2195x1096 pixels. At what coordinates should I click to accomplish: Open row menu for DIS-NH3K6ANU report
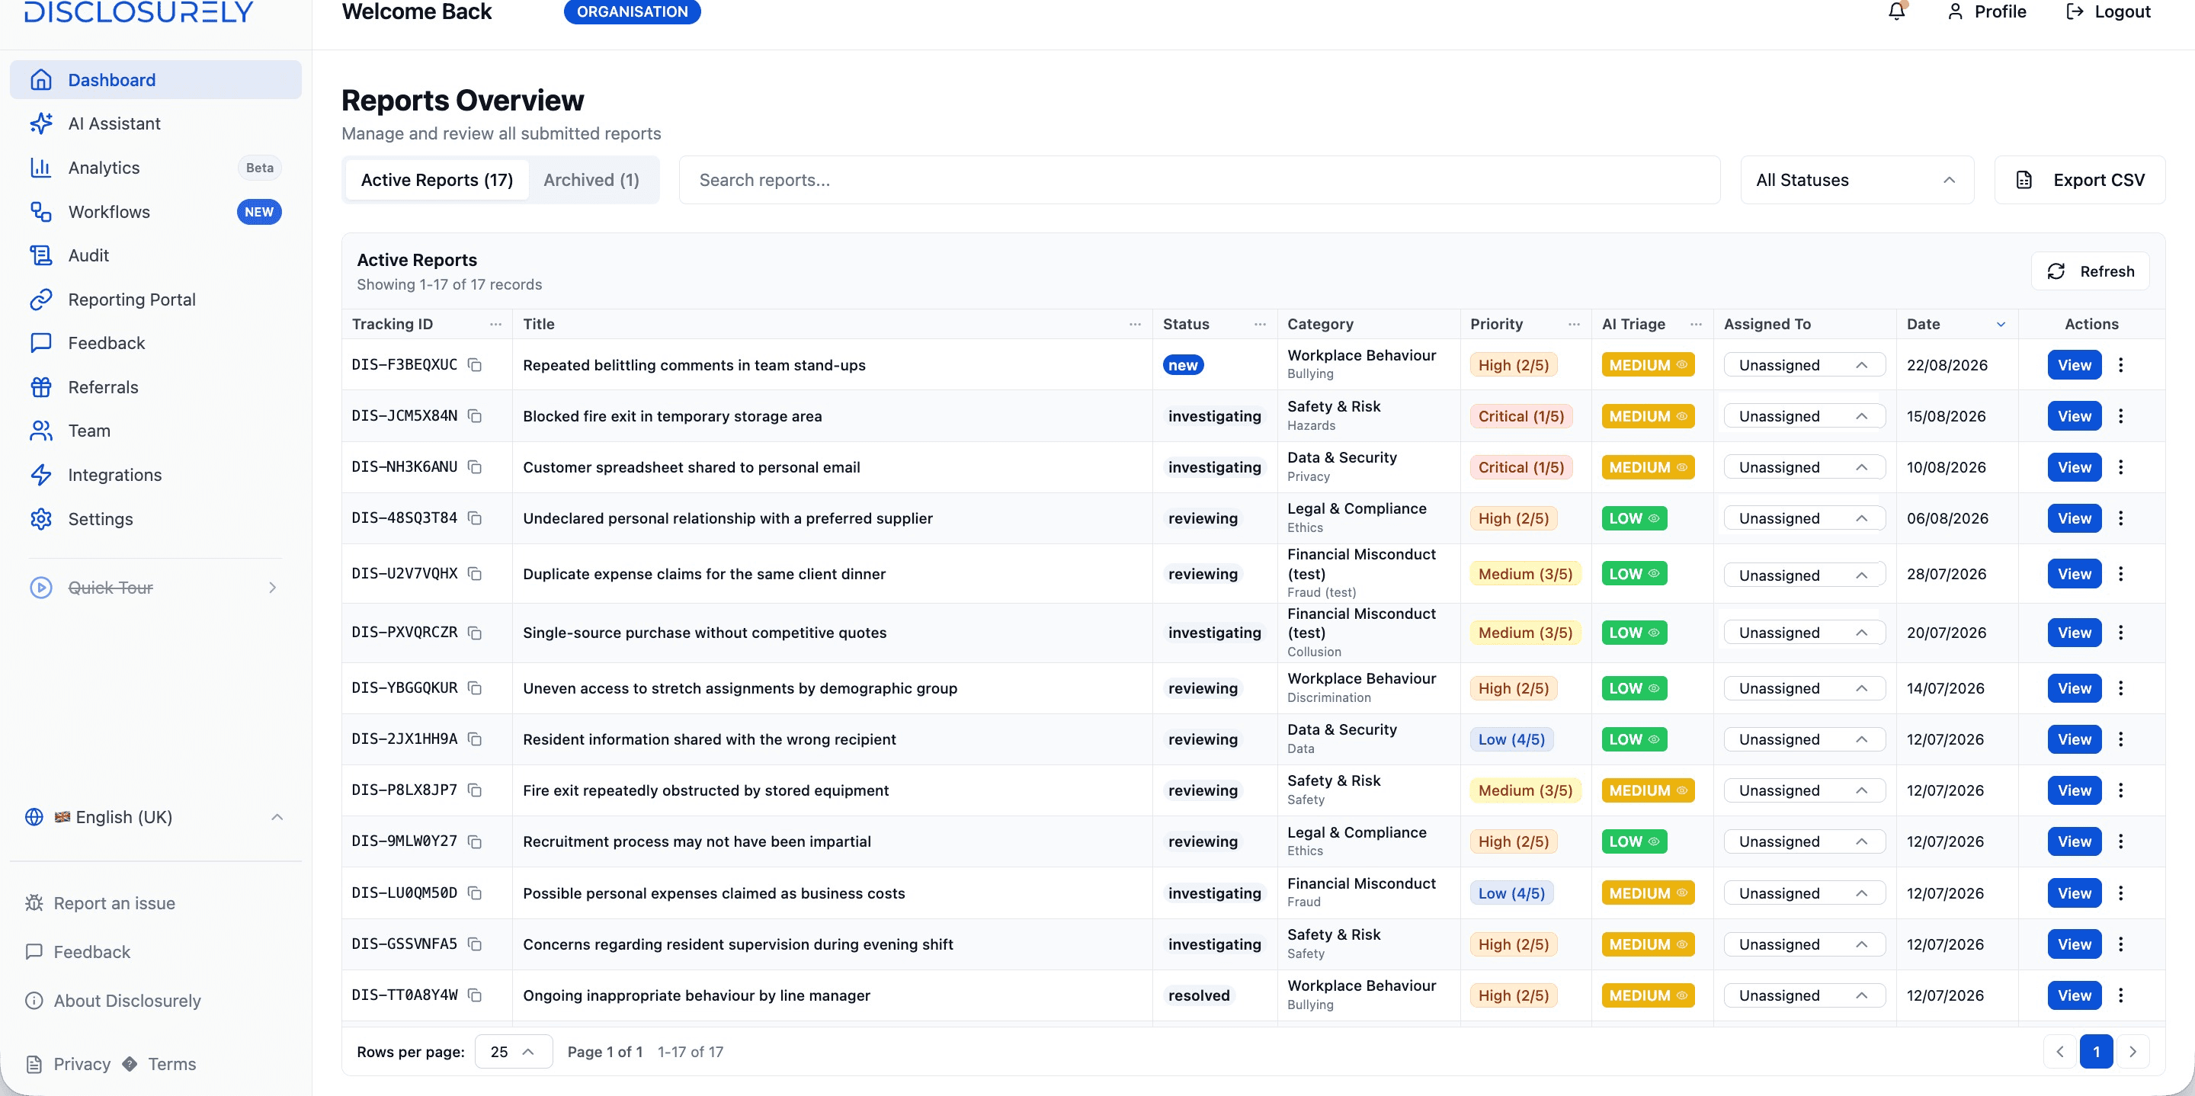[x=2120, y=467]
